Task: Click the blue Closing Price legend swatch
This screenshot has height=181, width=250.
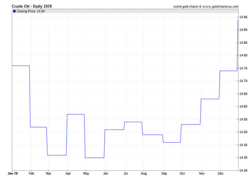Action: (14, 11)
